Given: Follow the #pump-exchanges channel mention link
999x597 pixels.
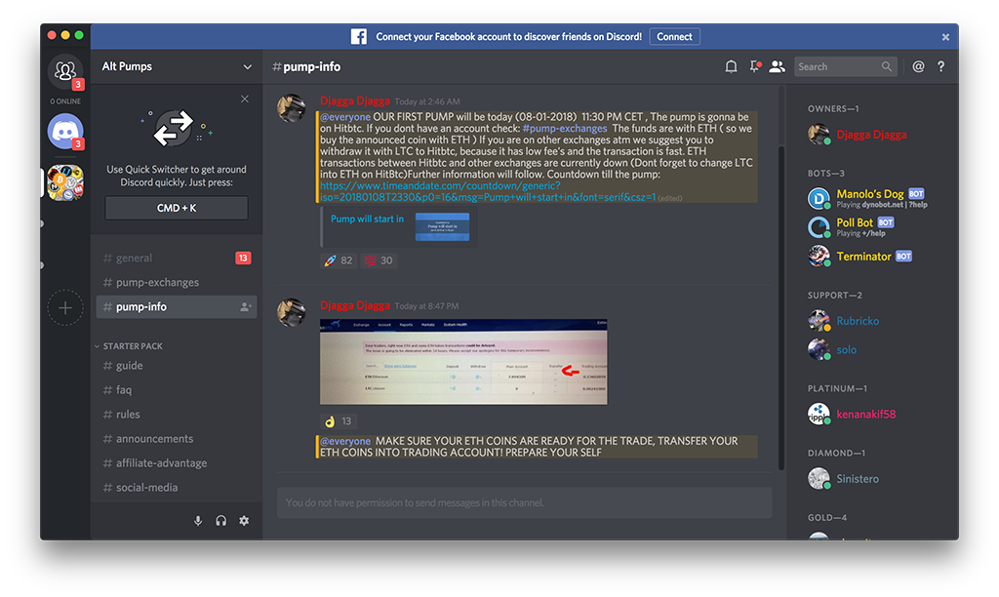Looking at the screenshot, I should click(x=565, y=128).
